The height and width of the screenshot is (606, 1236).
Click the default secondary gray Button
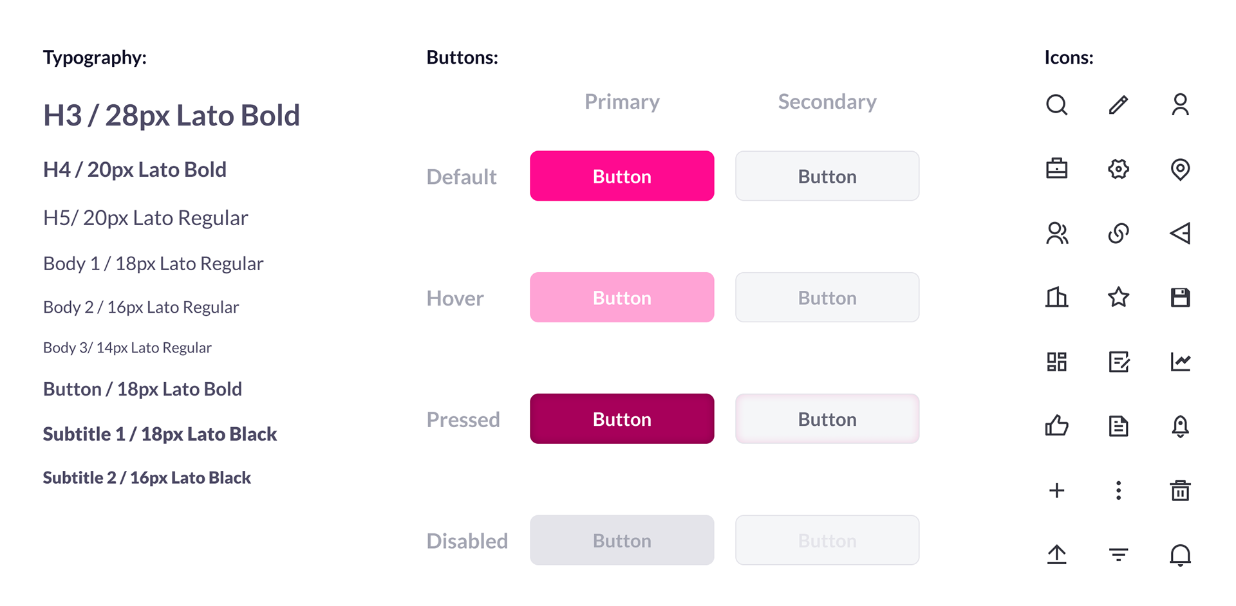click(x=827, y=176)
